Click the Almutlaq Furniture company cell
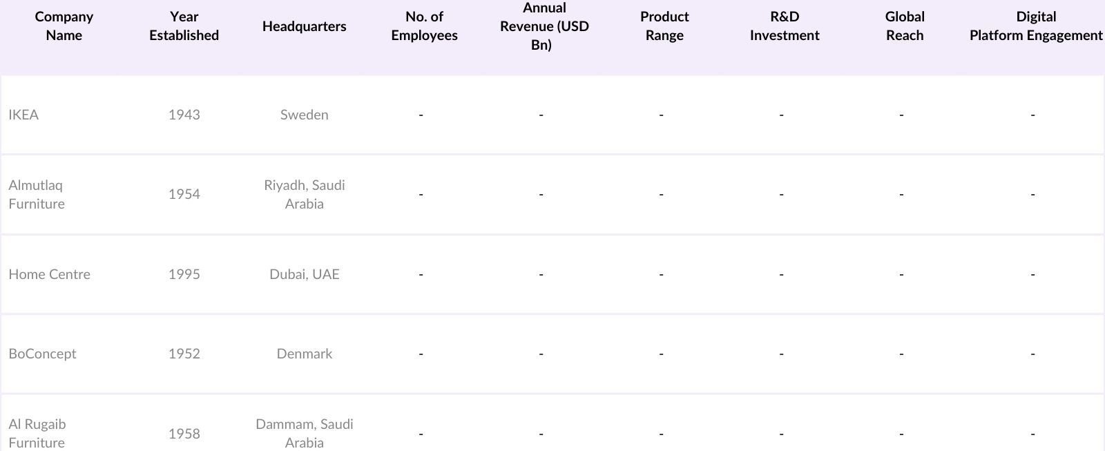The width and height of the screenshot is (1105, 451). (x=37, y=194)
